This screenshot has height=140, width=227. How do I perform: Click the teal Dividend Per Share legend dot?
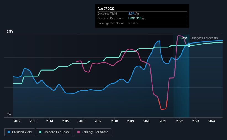tap(40, 132)
